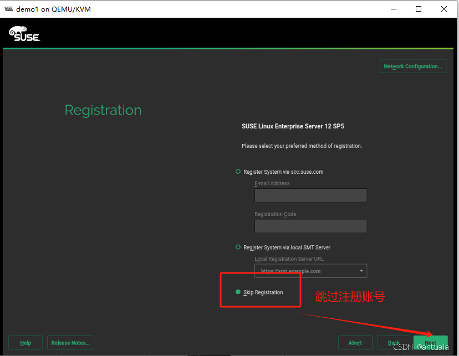Click the Help button

[25, 343]
